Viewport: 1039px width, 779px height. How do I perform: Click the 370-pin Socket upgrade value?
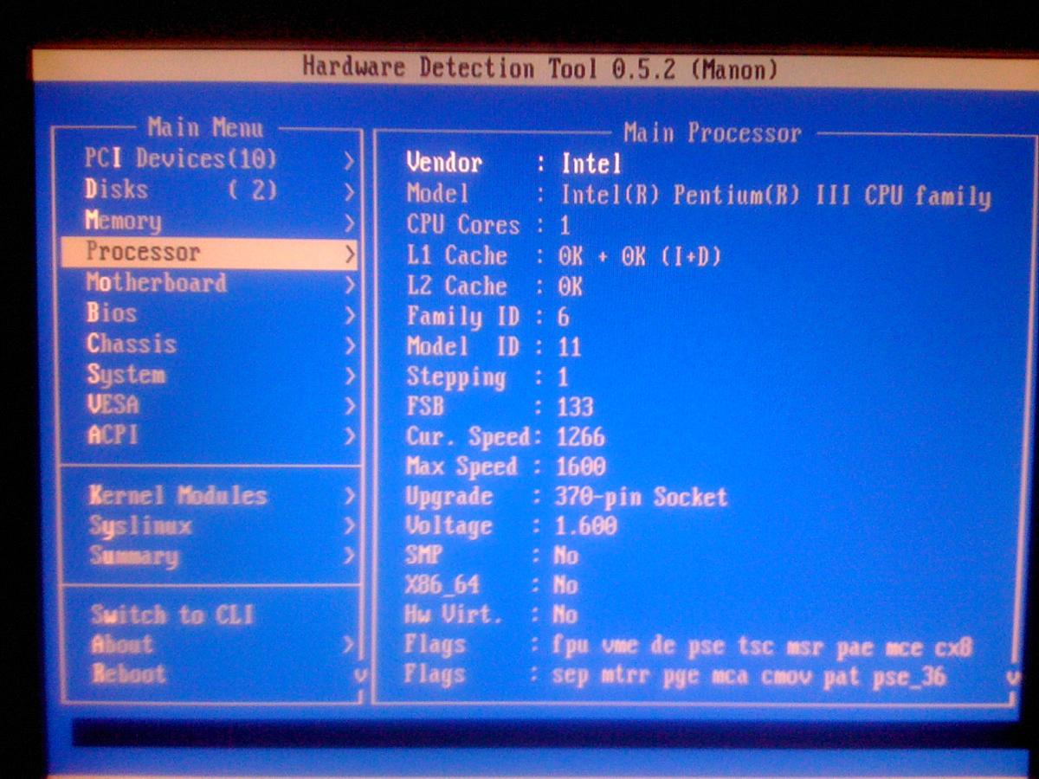(x=641, y=497)
